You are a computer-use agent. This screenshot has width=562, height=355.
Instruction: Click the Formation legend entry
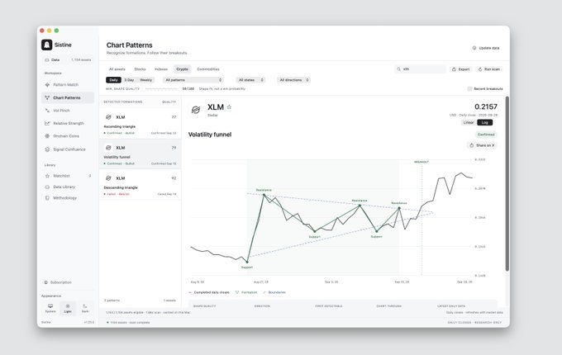(246, 292)
